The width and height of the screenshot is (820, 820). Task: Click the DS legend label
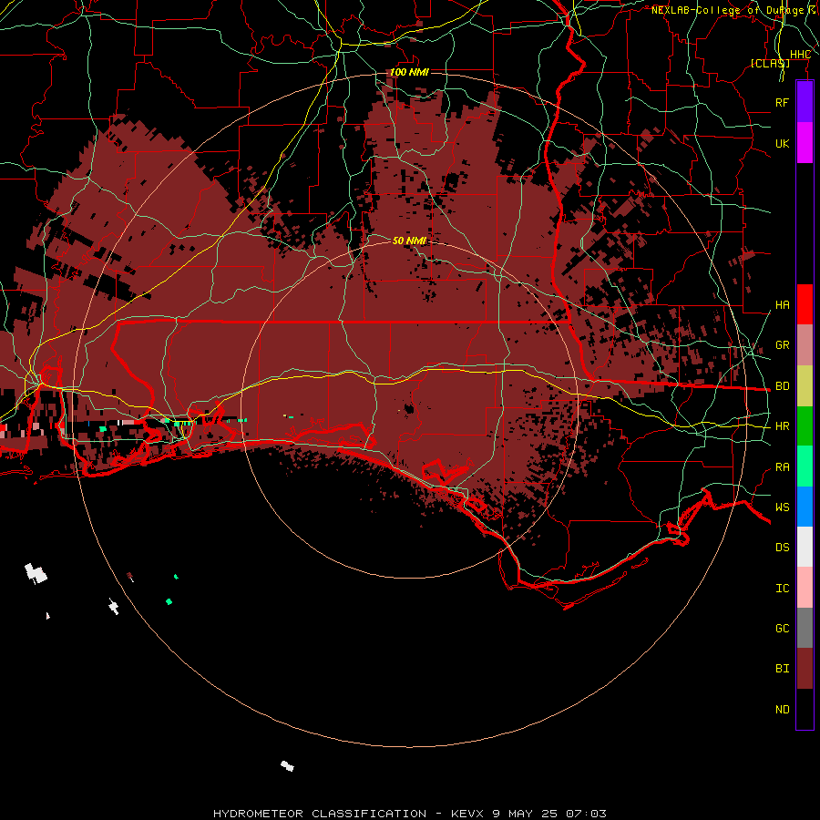pyautogui.click(x=783, y=548)
